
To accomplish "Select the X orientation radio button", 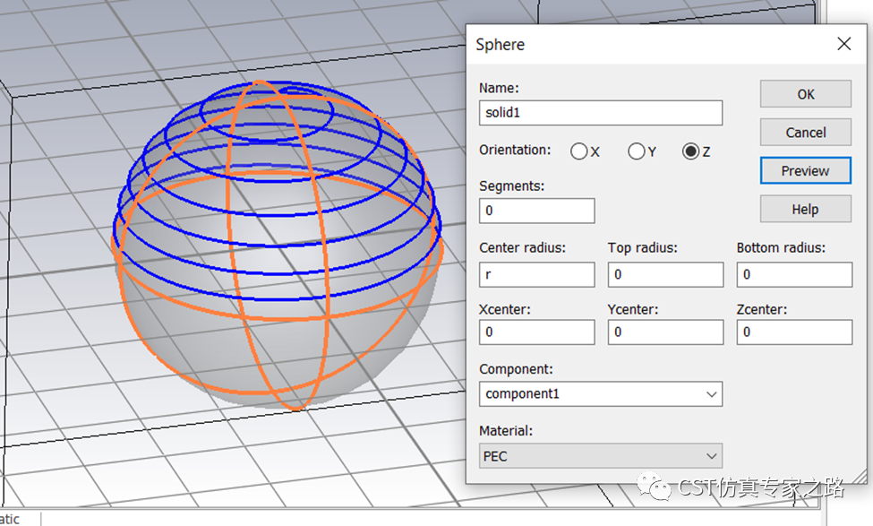I will (x=579, y=151).
